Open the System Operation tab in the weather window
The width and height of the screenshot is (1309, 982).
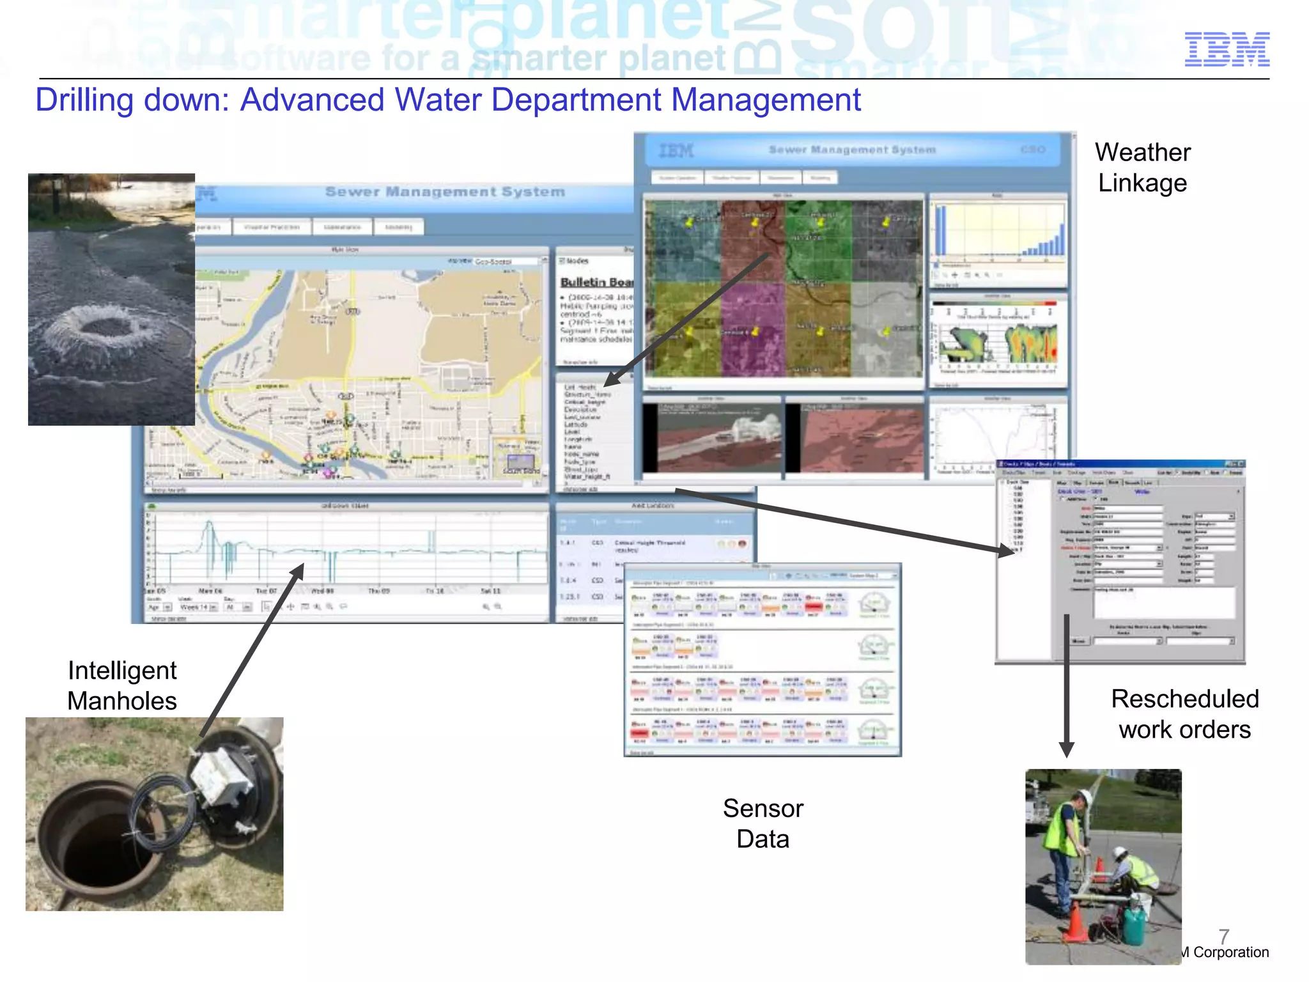678,178
